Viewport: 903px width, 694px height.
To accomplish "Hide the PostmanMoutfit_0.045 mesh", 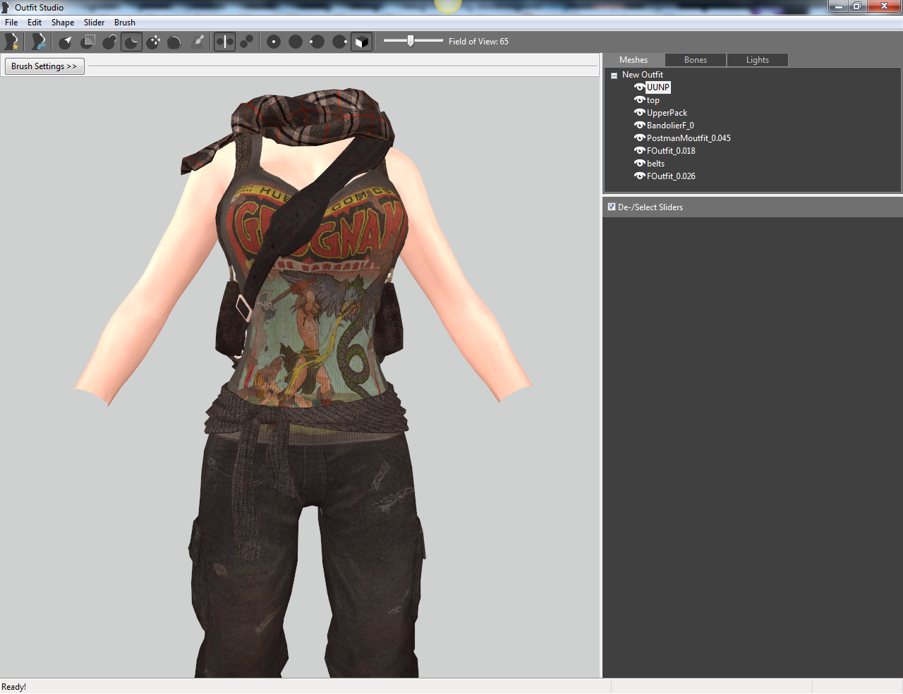I will click(x=639, y=138).
